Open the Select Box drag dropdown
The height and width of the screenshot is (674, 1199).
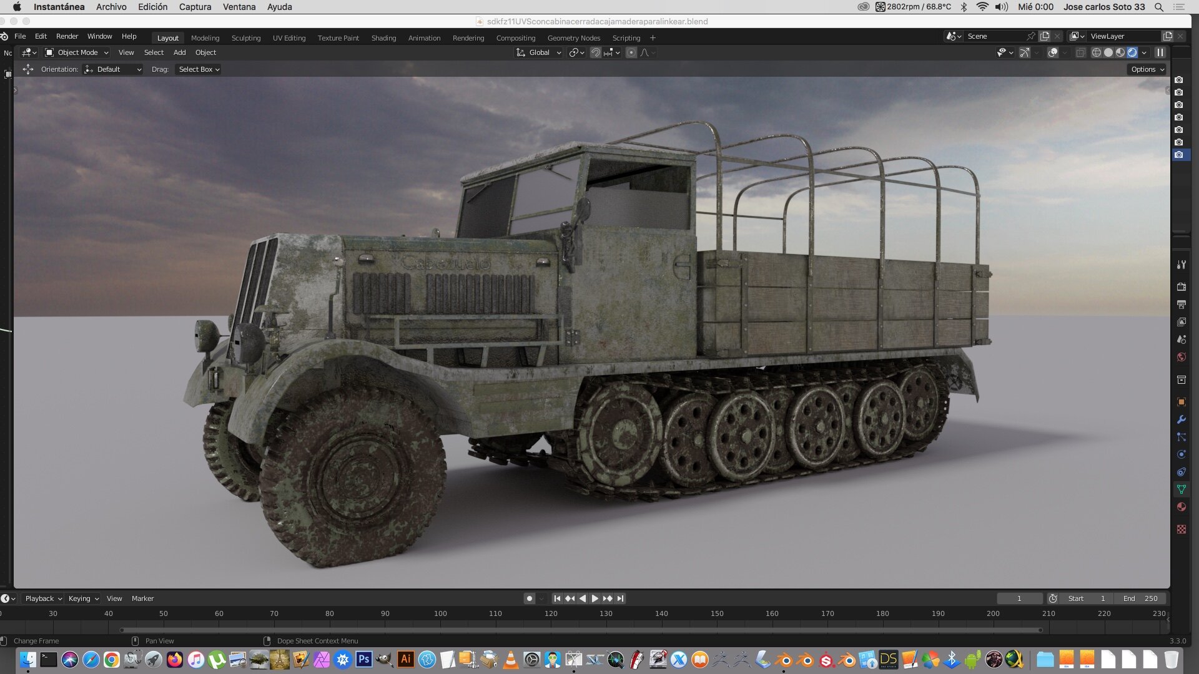(x=199, y=69)
